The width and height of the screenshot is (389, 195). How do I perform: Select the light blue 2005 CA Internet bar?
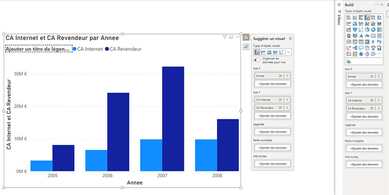pos(41,166)
